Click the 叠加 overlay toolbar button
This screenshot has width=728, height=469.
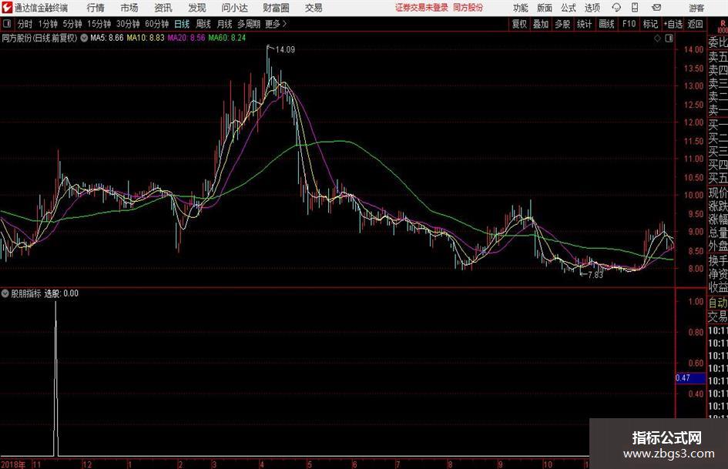pyautogui.click(x=541, y=24)
